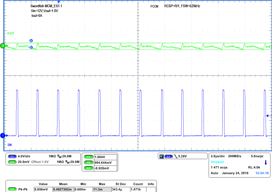272x192 pixels.
Task: Select cursor marker b on VOUT
Action: [31, 47]
